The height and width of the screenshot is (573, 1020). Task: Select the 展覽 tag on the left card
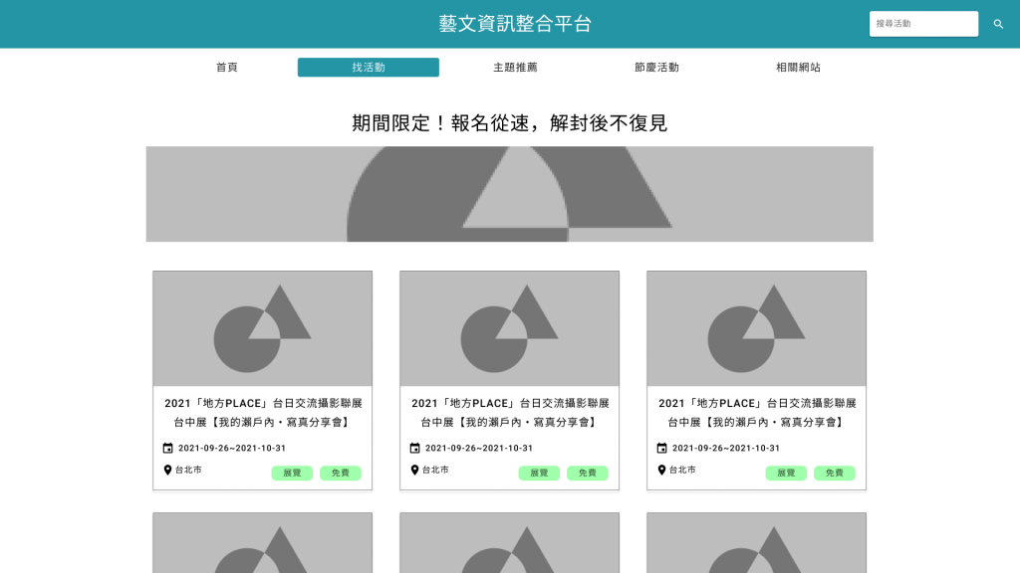(292, 473)
